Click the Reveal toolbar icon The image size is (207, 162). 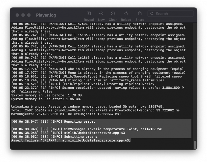pyautogui.click(x=89, y=14)
